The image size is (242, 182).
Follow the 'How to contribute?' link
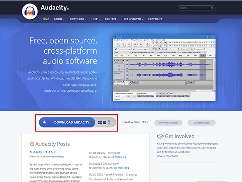[x=168, y=156]
